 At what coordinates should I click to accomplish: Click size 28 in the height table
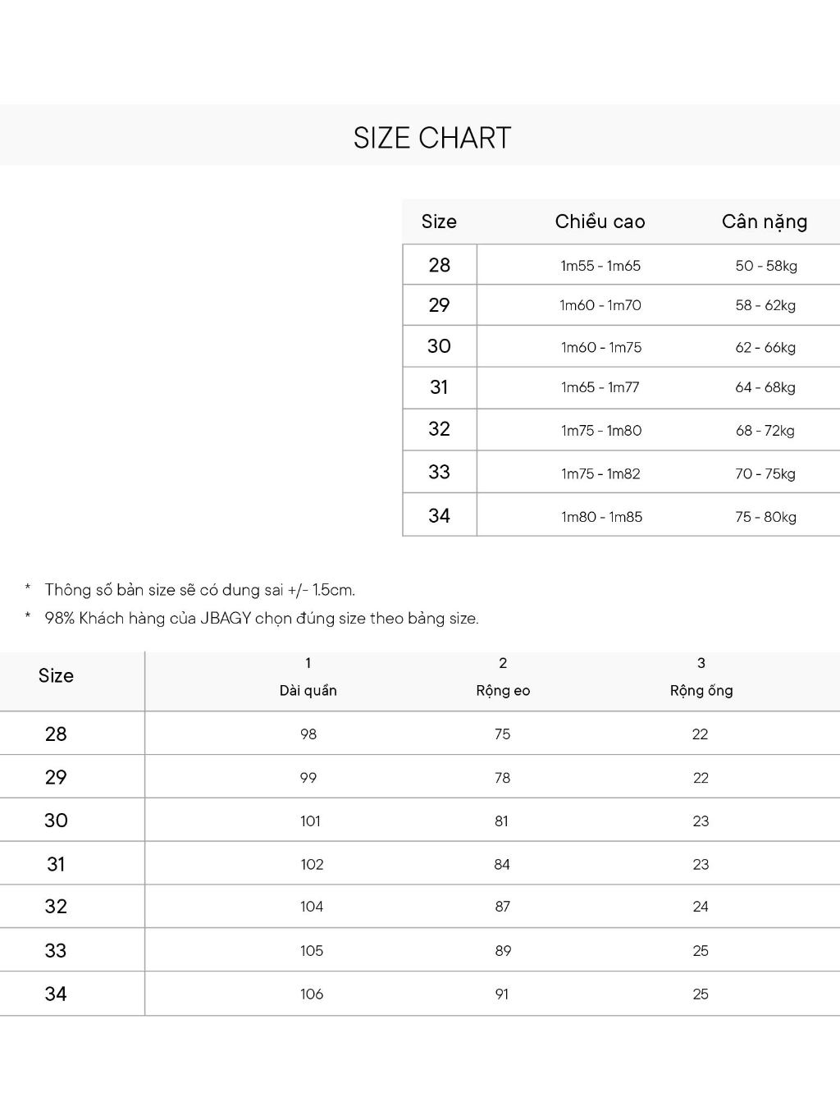point(440,265)
